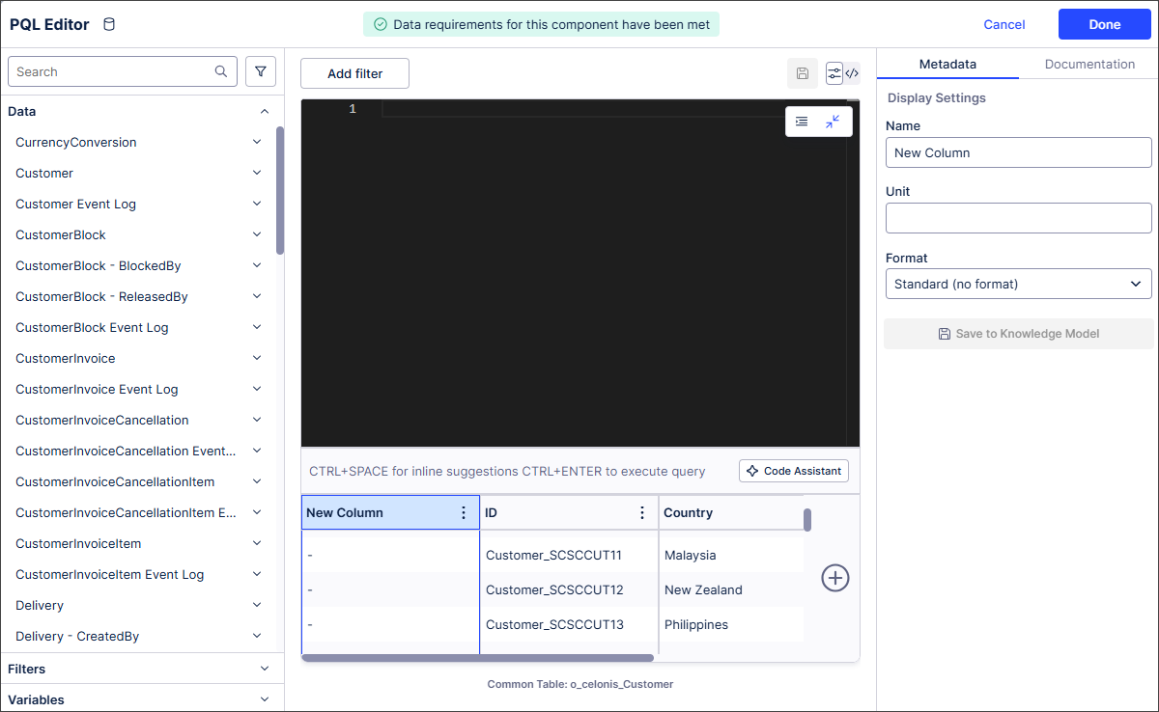The image size is (1159, 712).
Task: Expand CustomerInvoiceCancellationItem chevron
Action: click(x=257, y=481)
